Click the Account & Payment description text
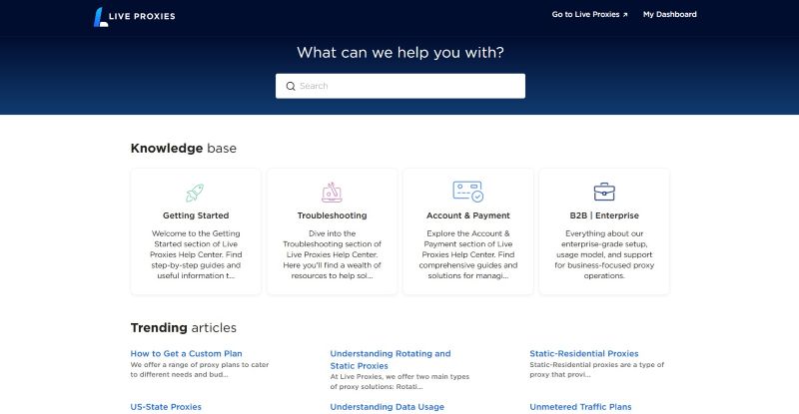 (468, 254)
